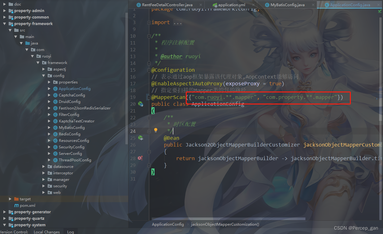Click the class icon beside ResourcesConfig
Viewport: 383px width, 234px height.
click(x=55, y=141)
